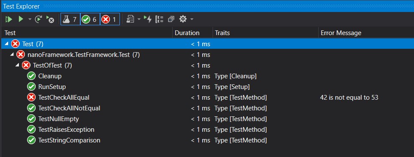Toggle run tests after build
The height and width of the screenshot is (157, 414).
pyautogui.click(x=148, y=19)
